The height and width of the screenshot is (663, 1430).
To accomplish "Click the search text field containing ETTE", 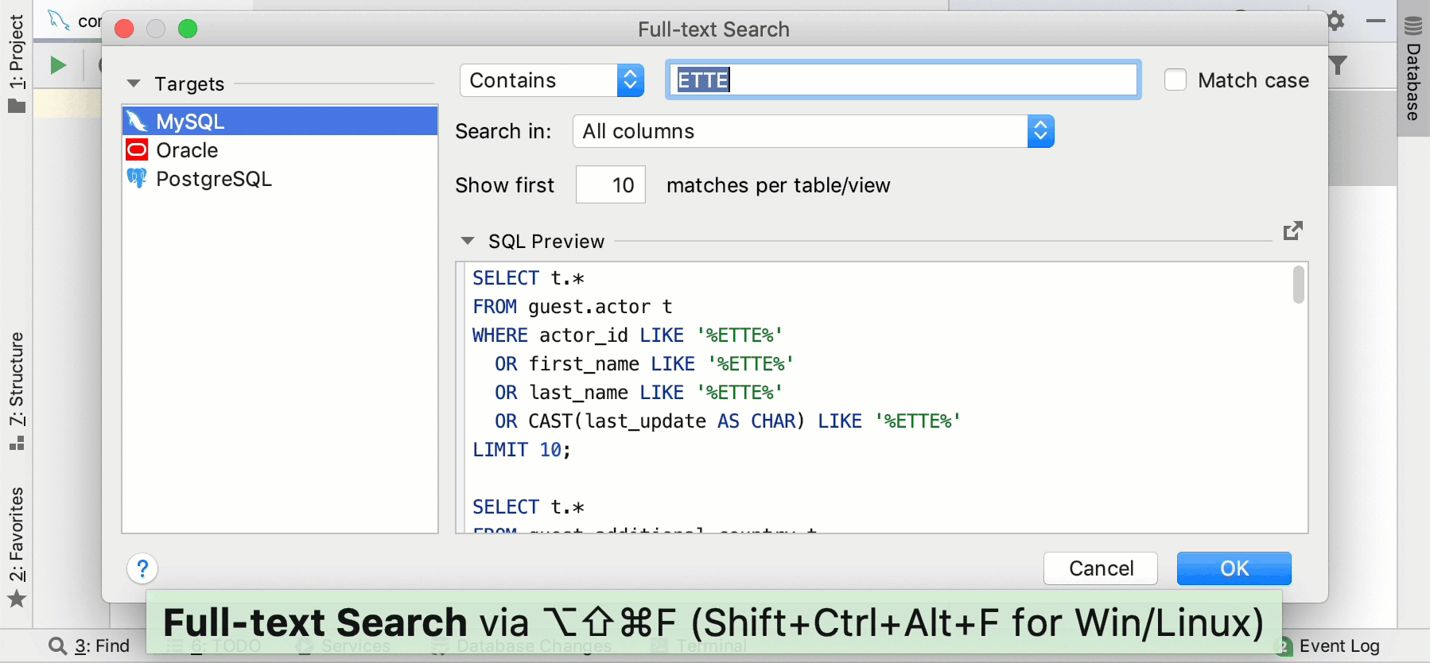I will click(903, 80).
